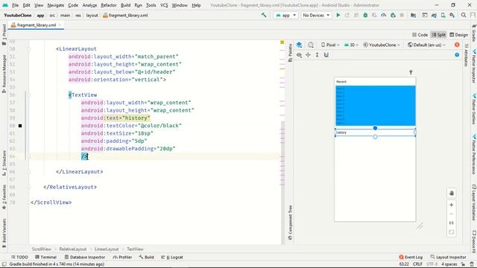The width and height of the screenshot is (477, 268).
Task: Open AVD Manager device icon
Action: (443, 15)
